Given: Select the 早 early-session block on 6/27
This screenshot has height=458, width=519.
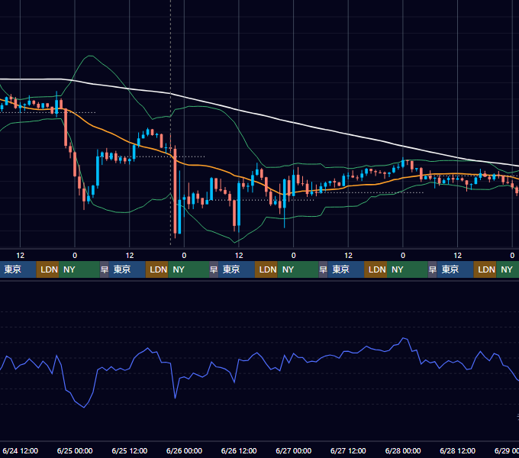Looking at the screenshot, I should (323, 269).
